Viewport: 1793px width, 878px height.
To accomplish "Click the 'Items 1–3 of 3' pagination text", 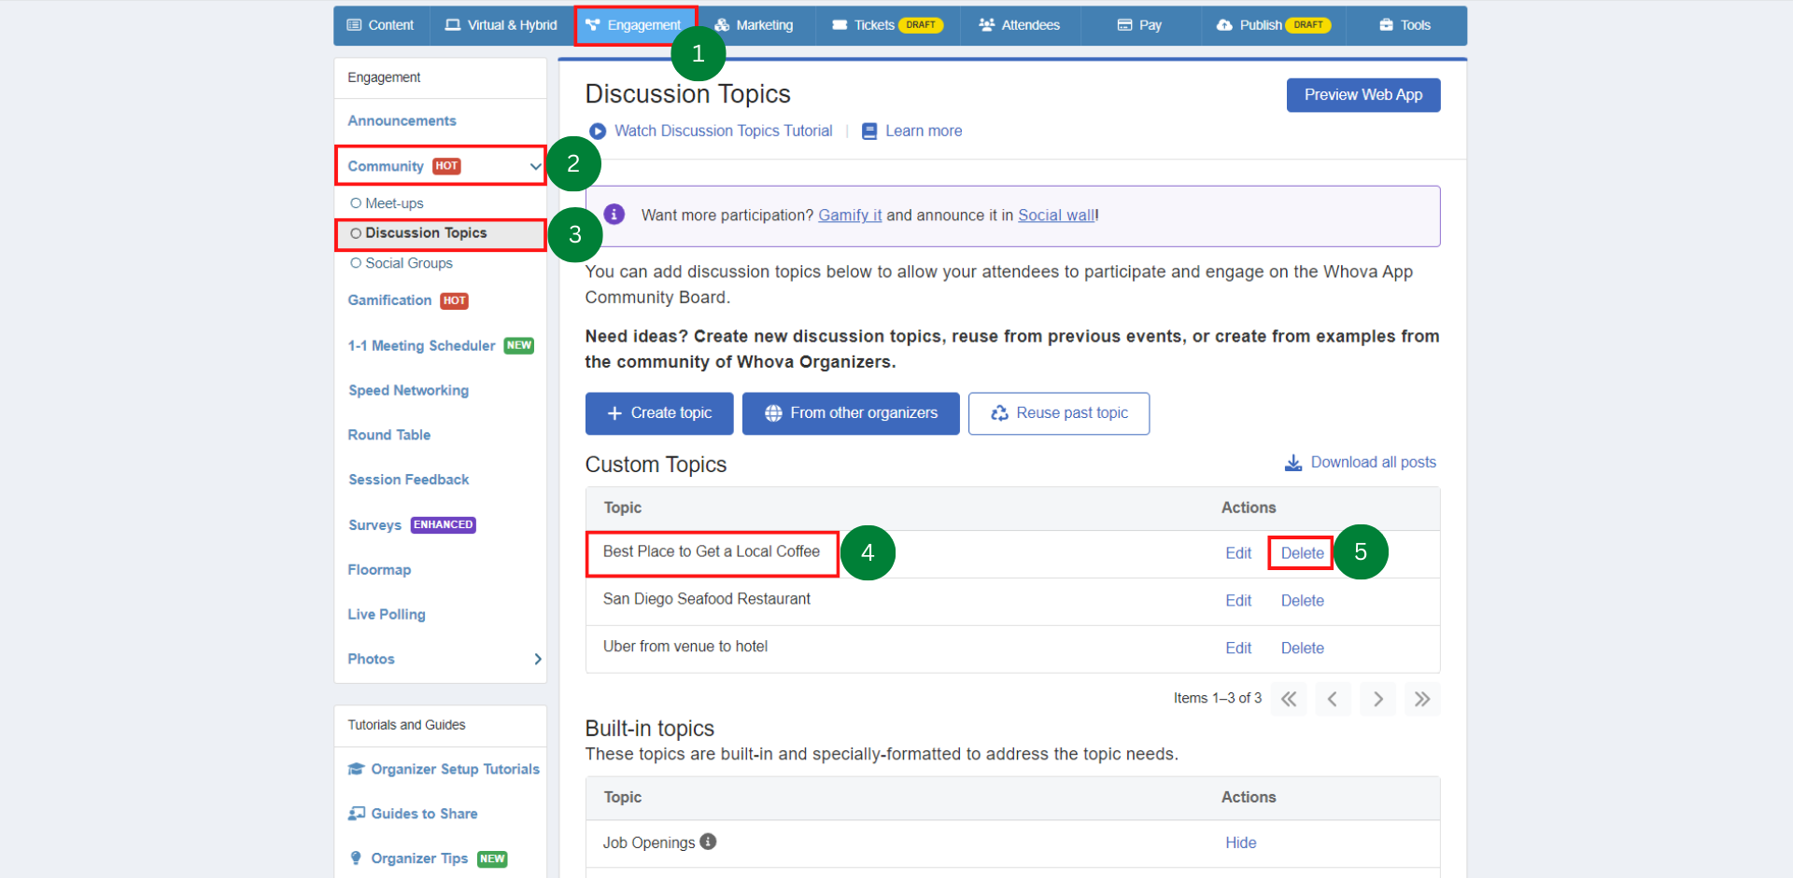I will (1217, 698).
